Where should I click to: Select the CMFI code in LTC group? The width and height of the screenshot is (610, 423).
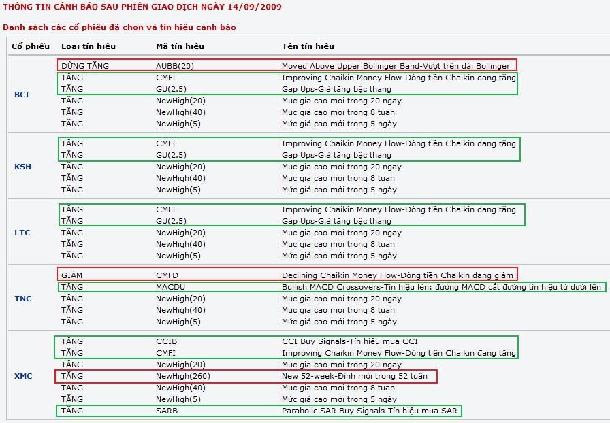pyautogui.click(x=165, y=209)
